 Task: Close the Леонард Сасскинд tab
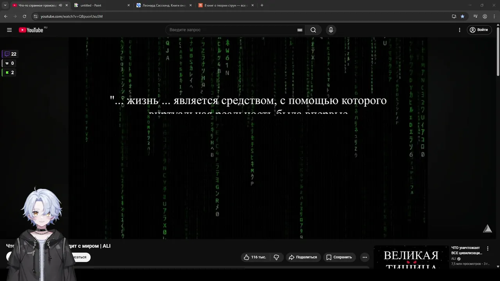tap(191, 5)
